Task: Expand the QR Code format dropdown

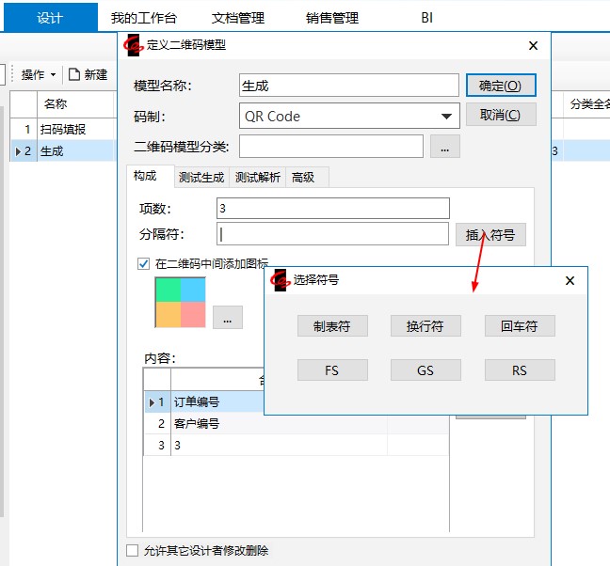Action: (x=445, y=117)
